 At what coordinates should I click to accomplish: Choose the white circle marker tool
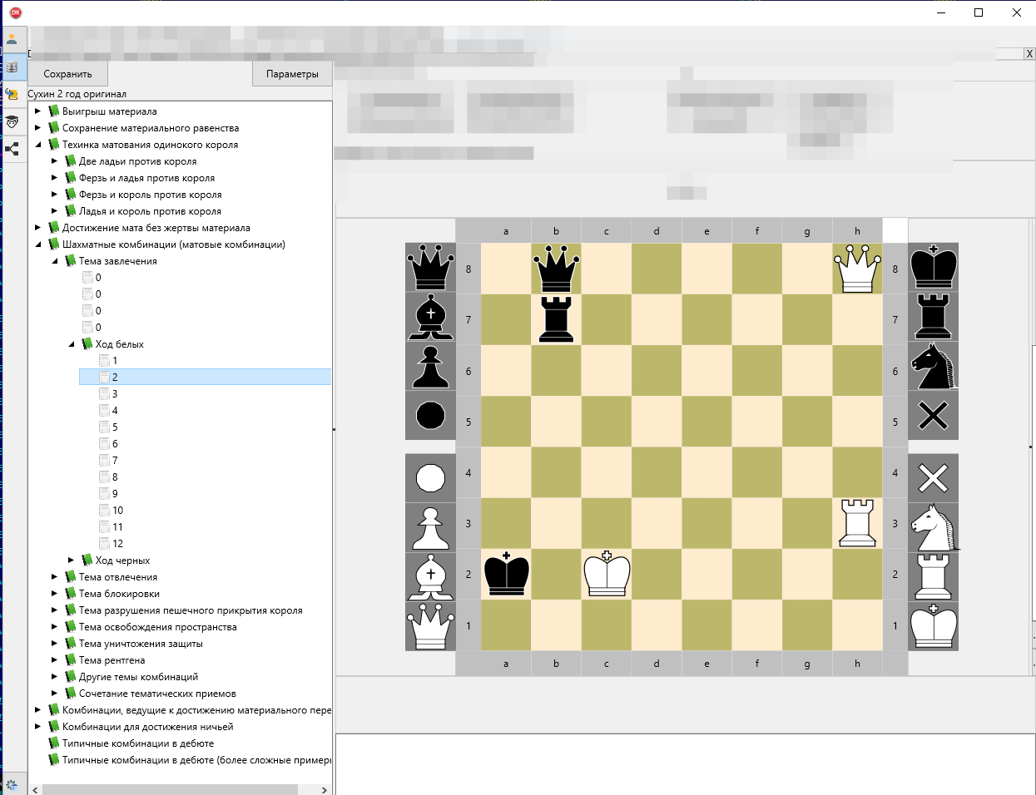tap(430, 478)
